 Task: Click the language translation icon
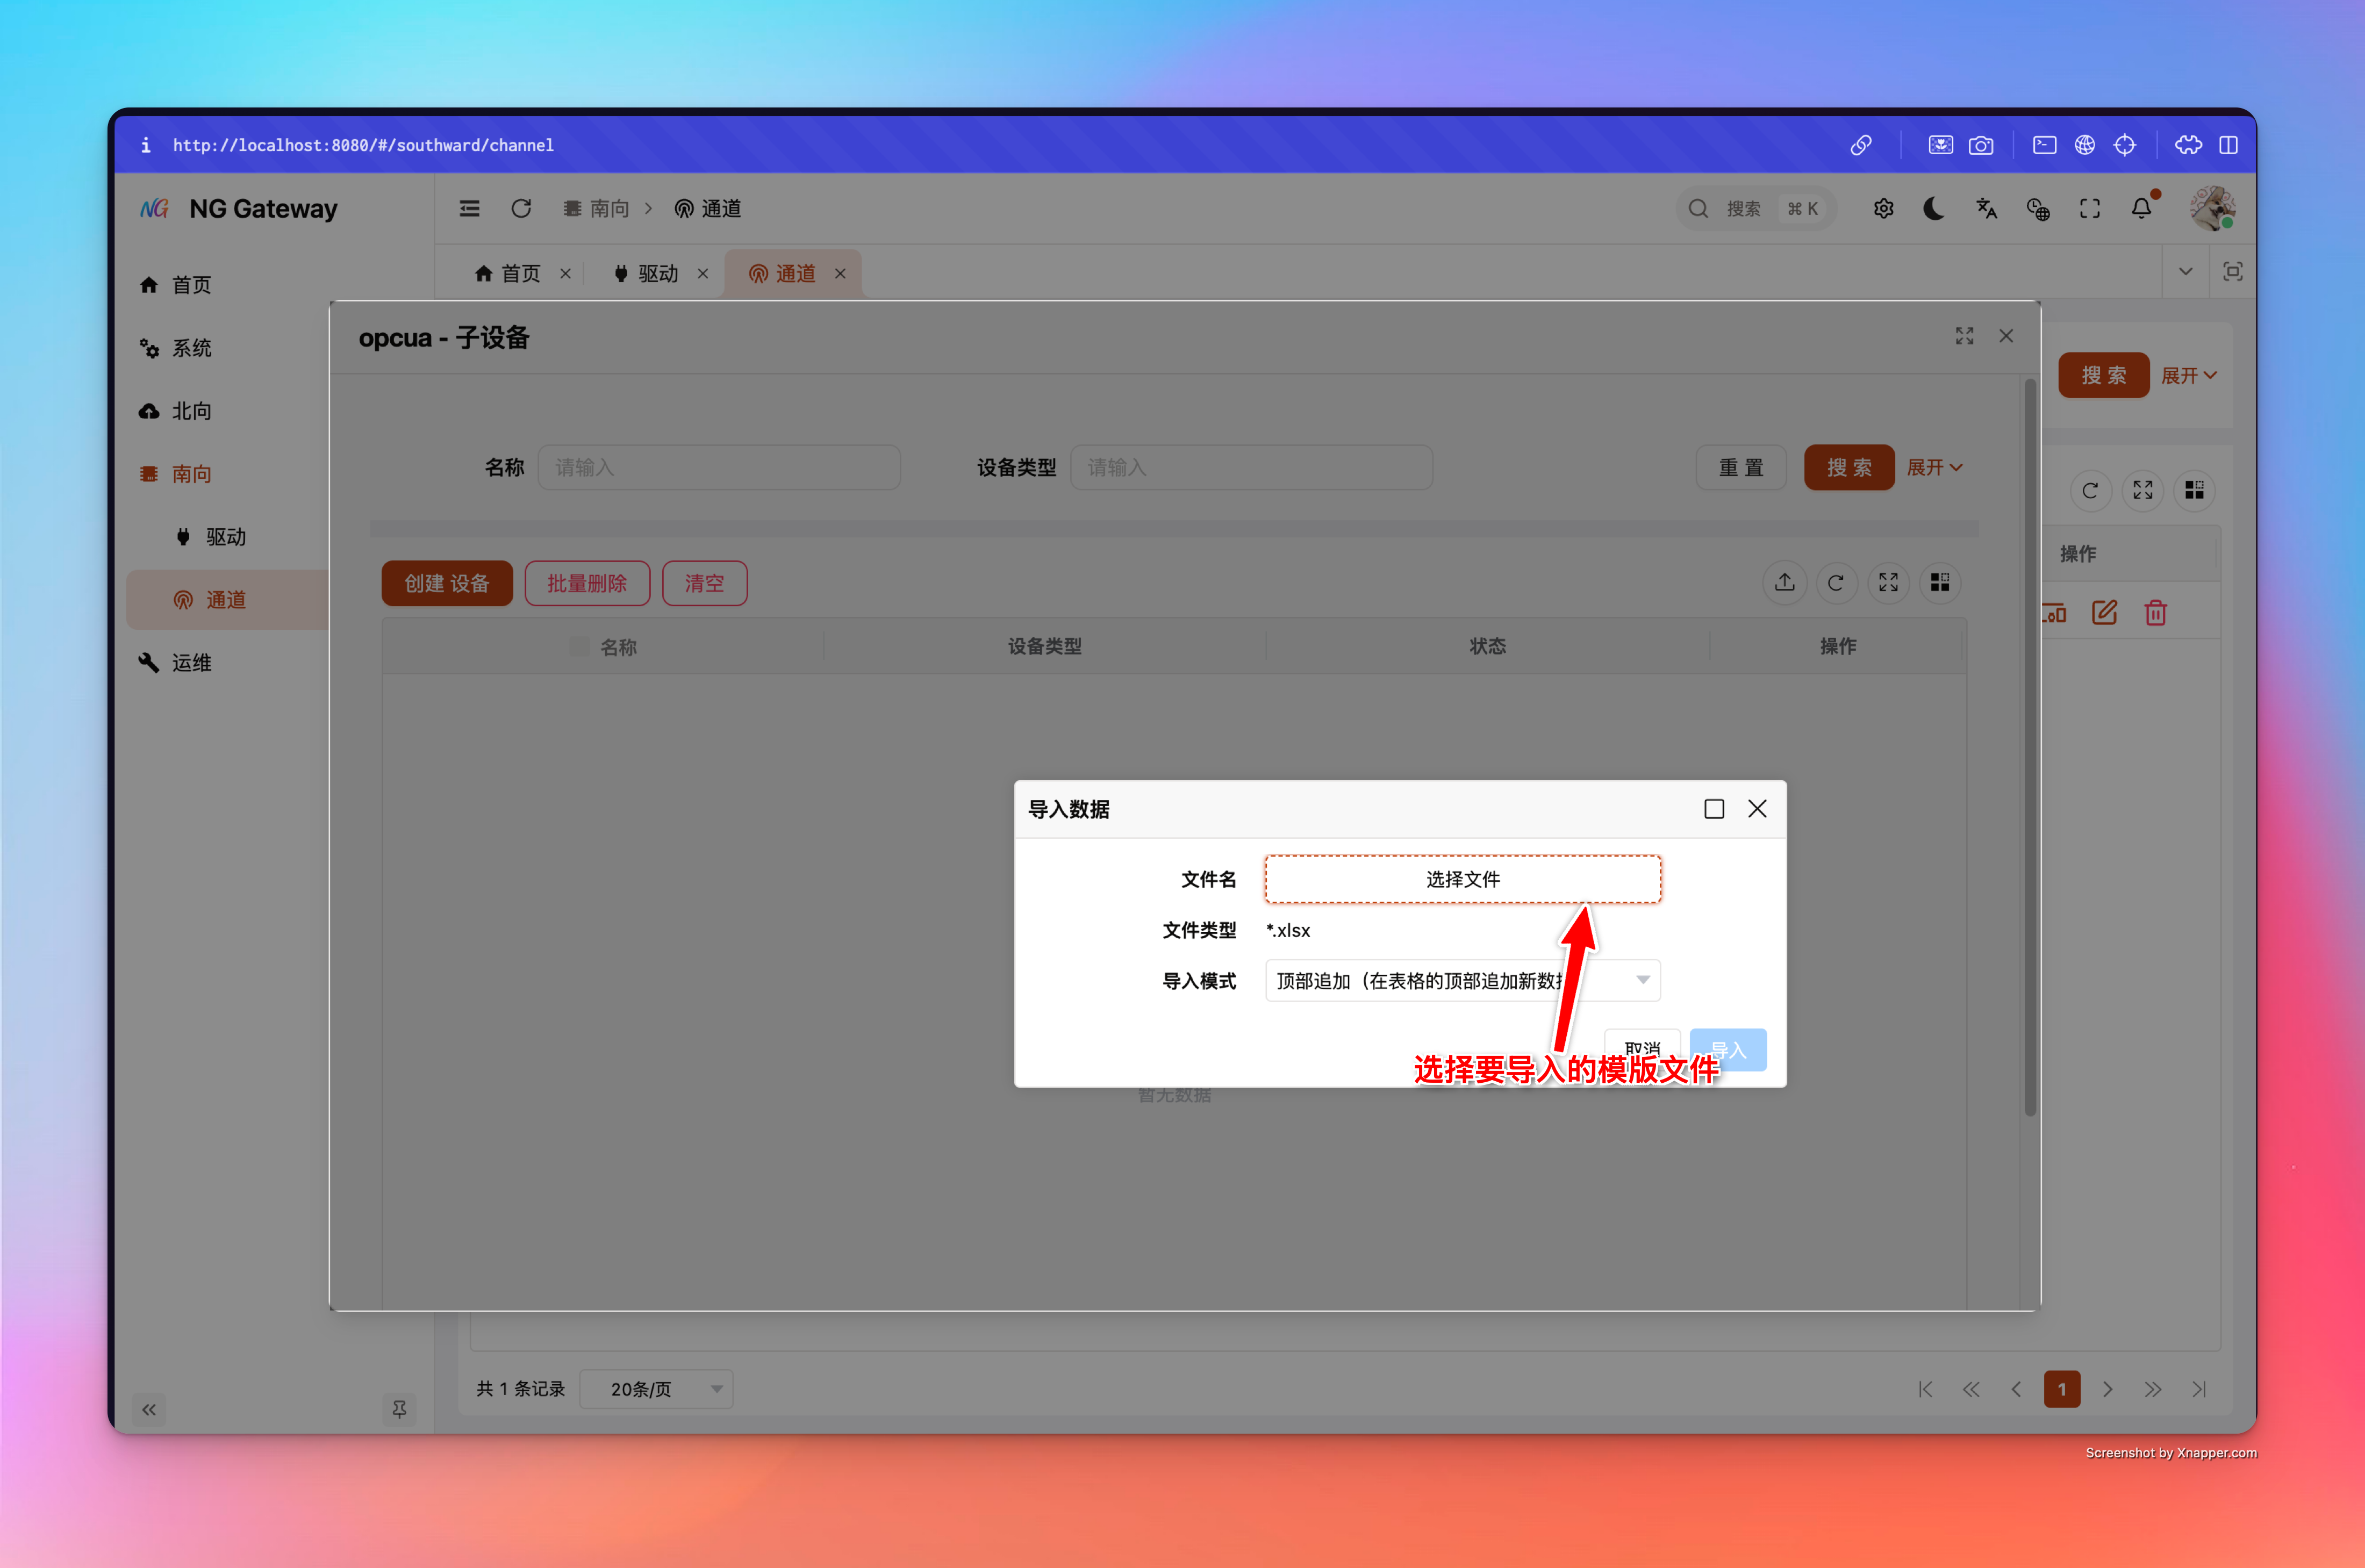tap(1986, 209)
